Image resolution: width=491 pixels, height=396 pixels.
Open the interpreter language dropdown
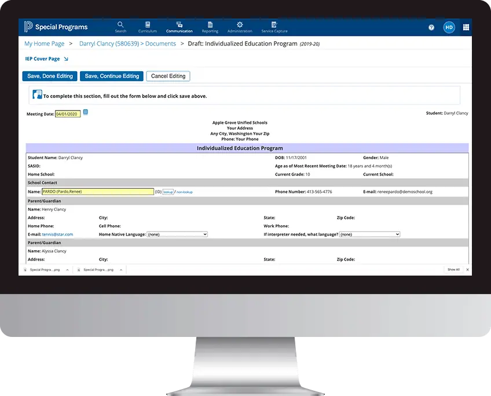[369, 234]
